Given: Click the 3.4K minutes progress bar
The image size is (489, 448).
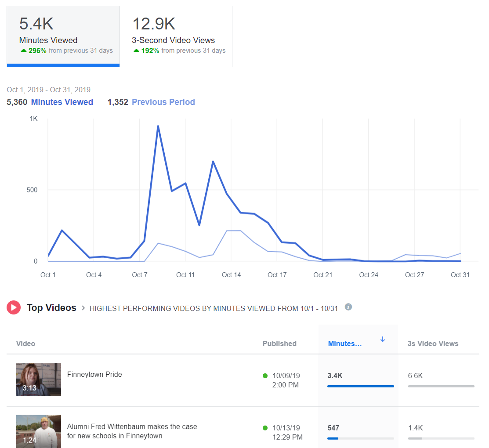Looking at the screenshot, I should point(360,386).
